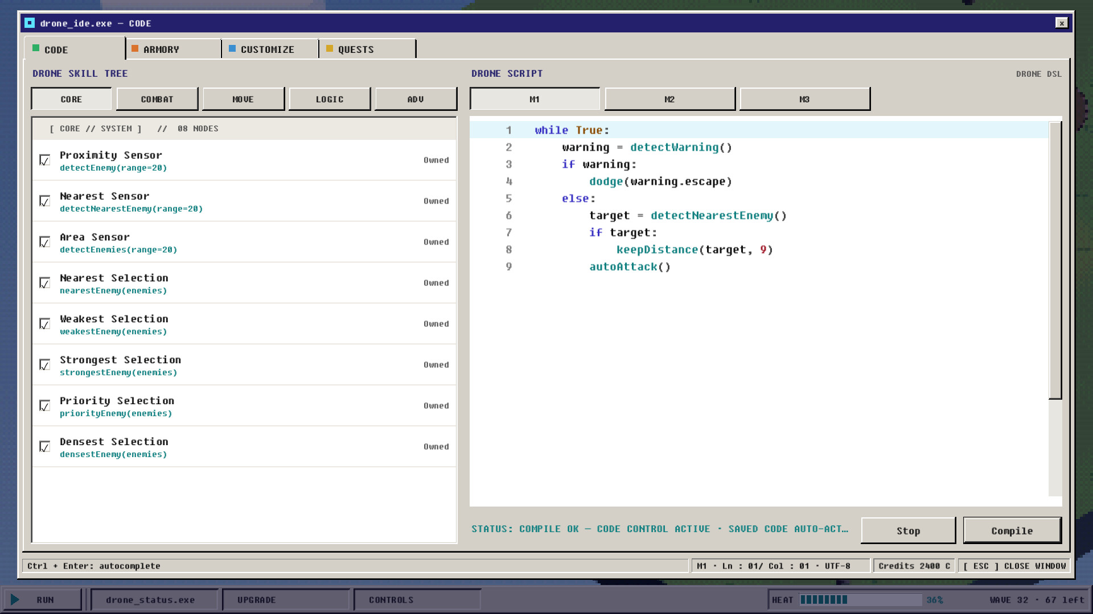Screen dimensions: 1093x614
Task: Switch to script slot M3
Action: 804,99
